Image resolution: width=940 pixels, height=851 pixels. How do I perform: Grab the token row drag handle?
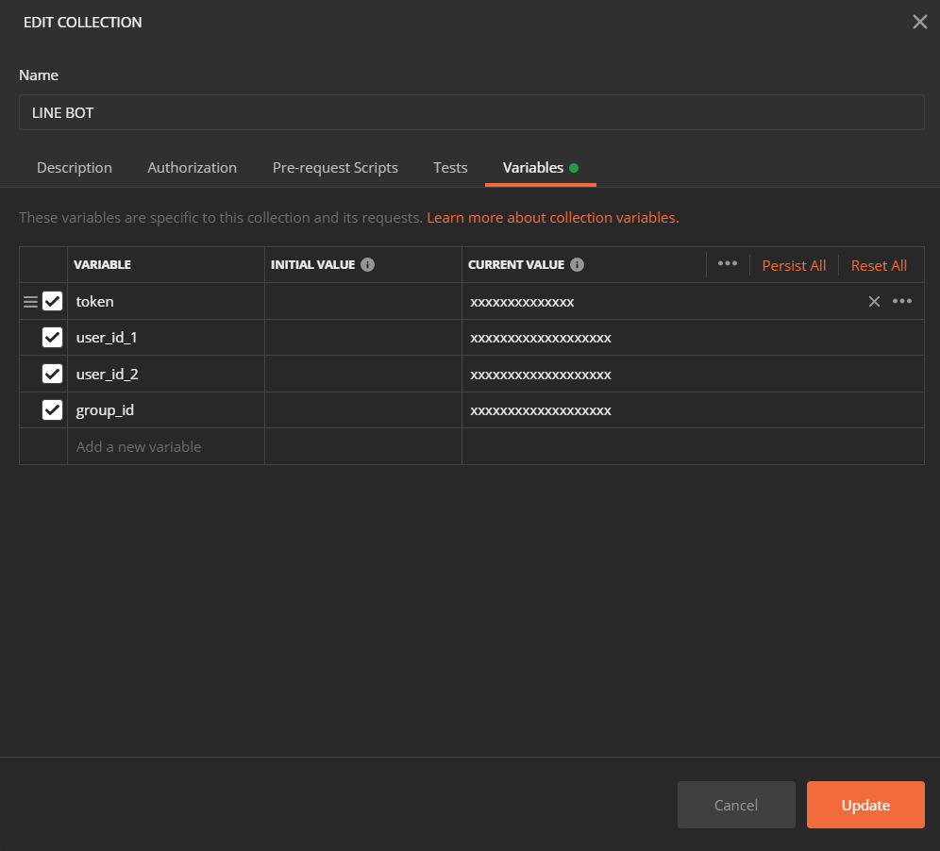(30, 302)
